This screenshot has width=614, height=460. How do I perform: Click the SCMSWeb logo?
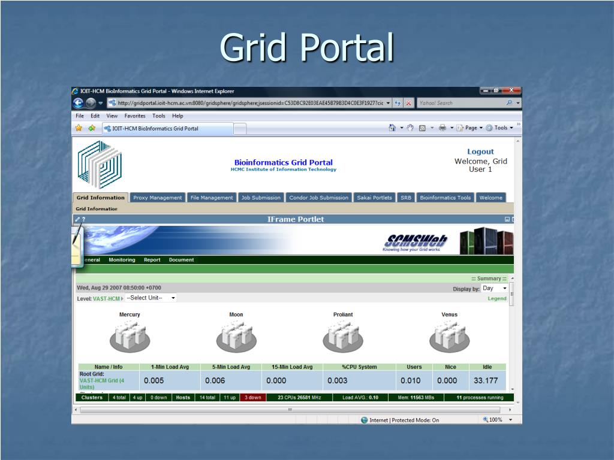coord(414,243)
